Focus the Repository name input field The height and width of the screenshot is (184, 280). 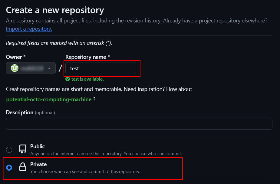[101, 68]
